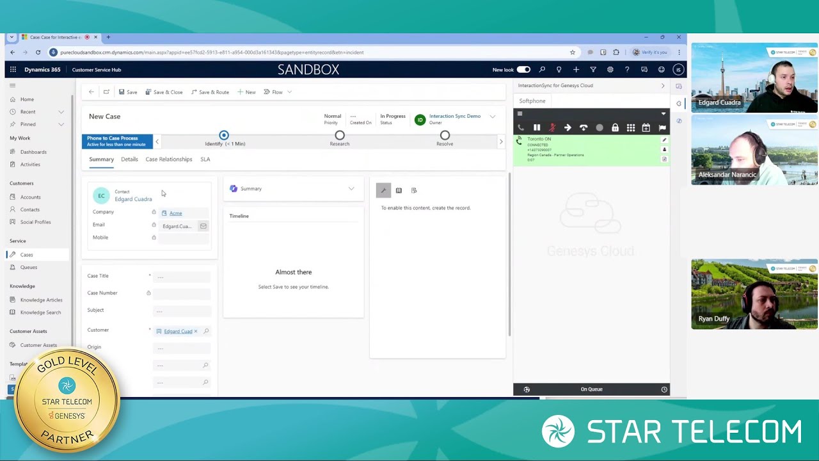Click the secure pause lock icon
The image size is (819, 461).
coord(615,128)
